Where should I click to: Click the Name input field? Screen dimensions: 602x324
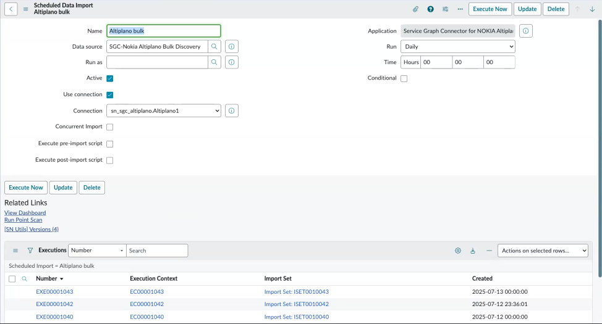point(164,31)
